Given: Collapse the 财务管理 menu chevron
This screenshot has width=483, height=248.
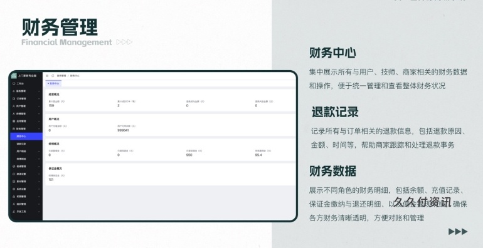Looking at the screenshot, I should point(39,128).
